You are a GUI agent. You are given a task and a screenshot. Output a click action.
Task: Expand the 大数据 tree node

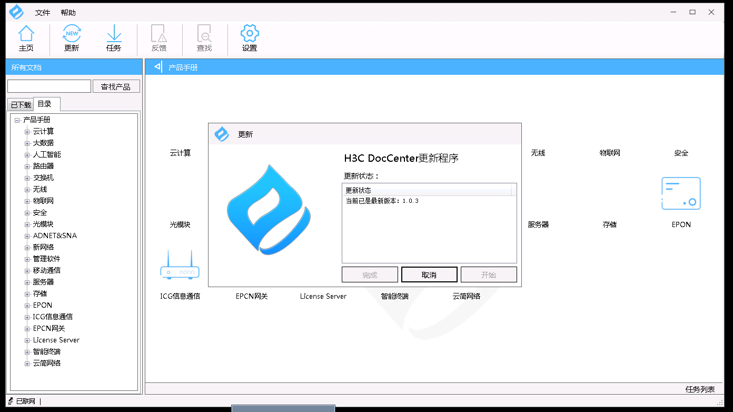point(27,143)
